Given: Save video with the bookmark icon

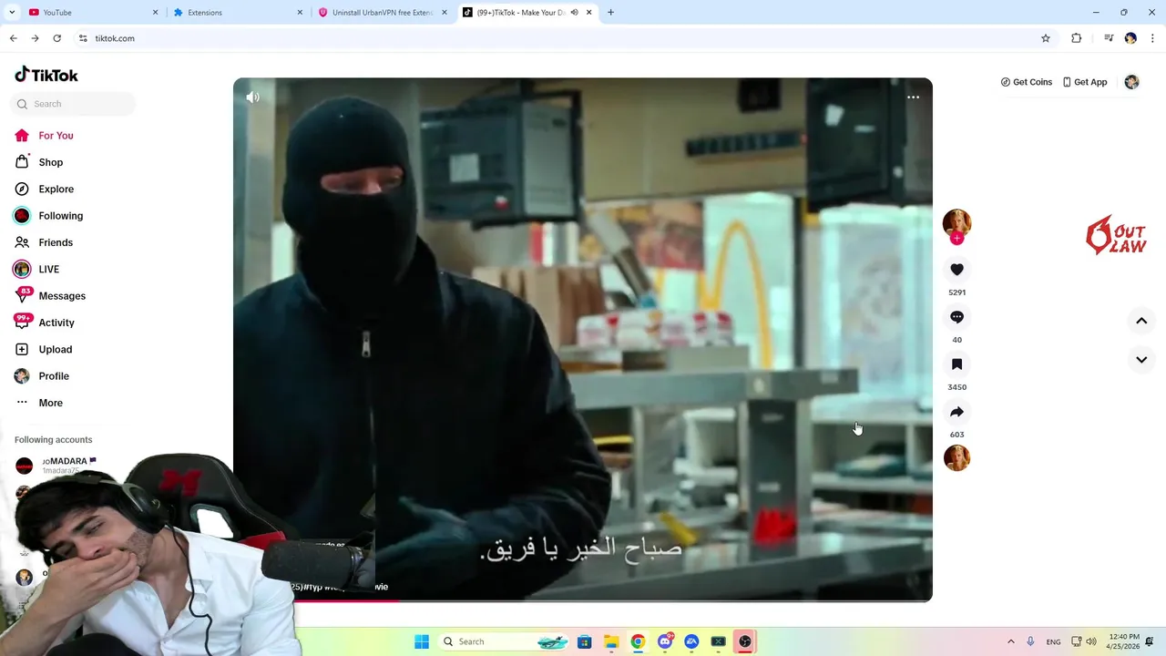Looking at the screenshot, I should [x=956, y=364].
